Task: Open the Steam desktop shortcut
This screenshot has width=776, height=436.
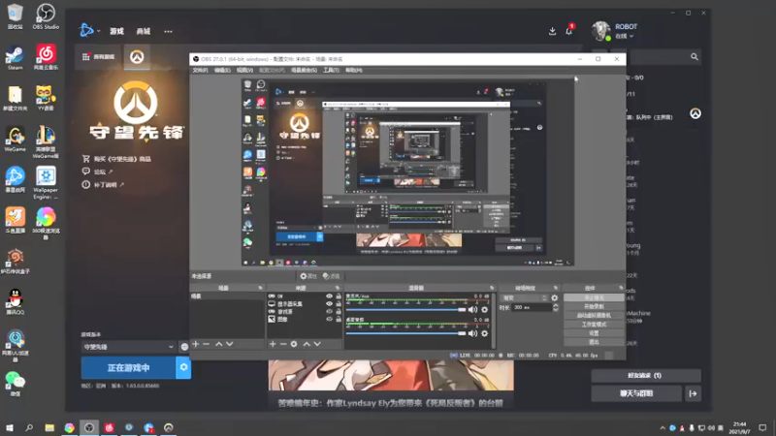Action: coord(15,57)
